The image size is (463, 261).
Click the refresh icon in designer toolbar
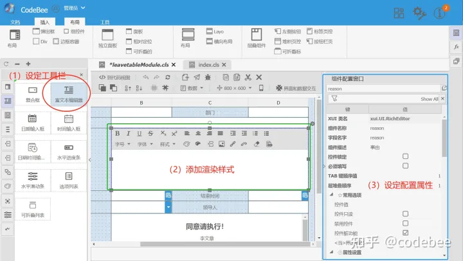168,77
